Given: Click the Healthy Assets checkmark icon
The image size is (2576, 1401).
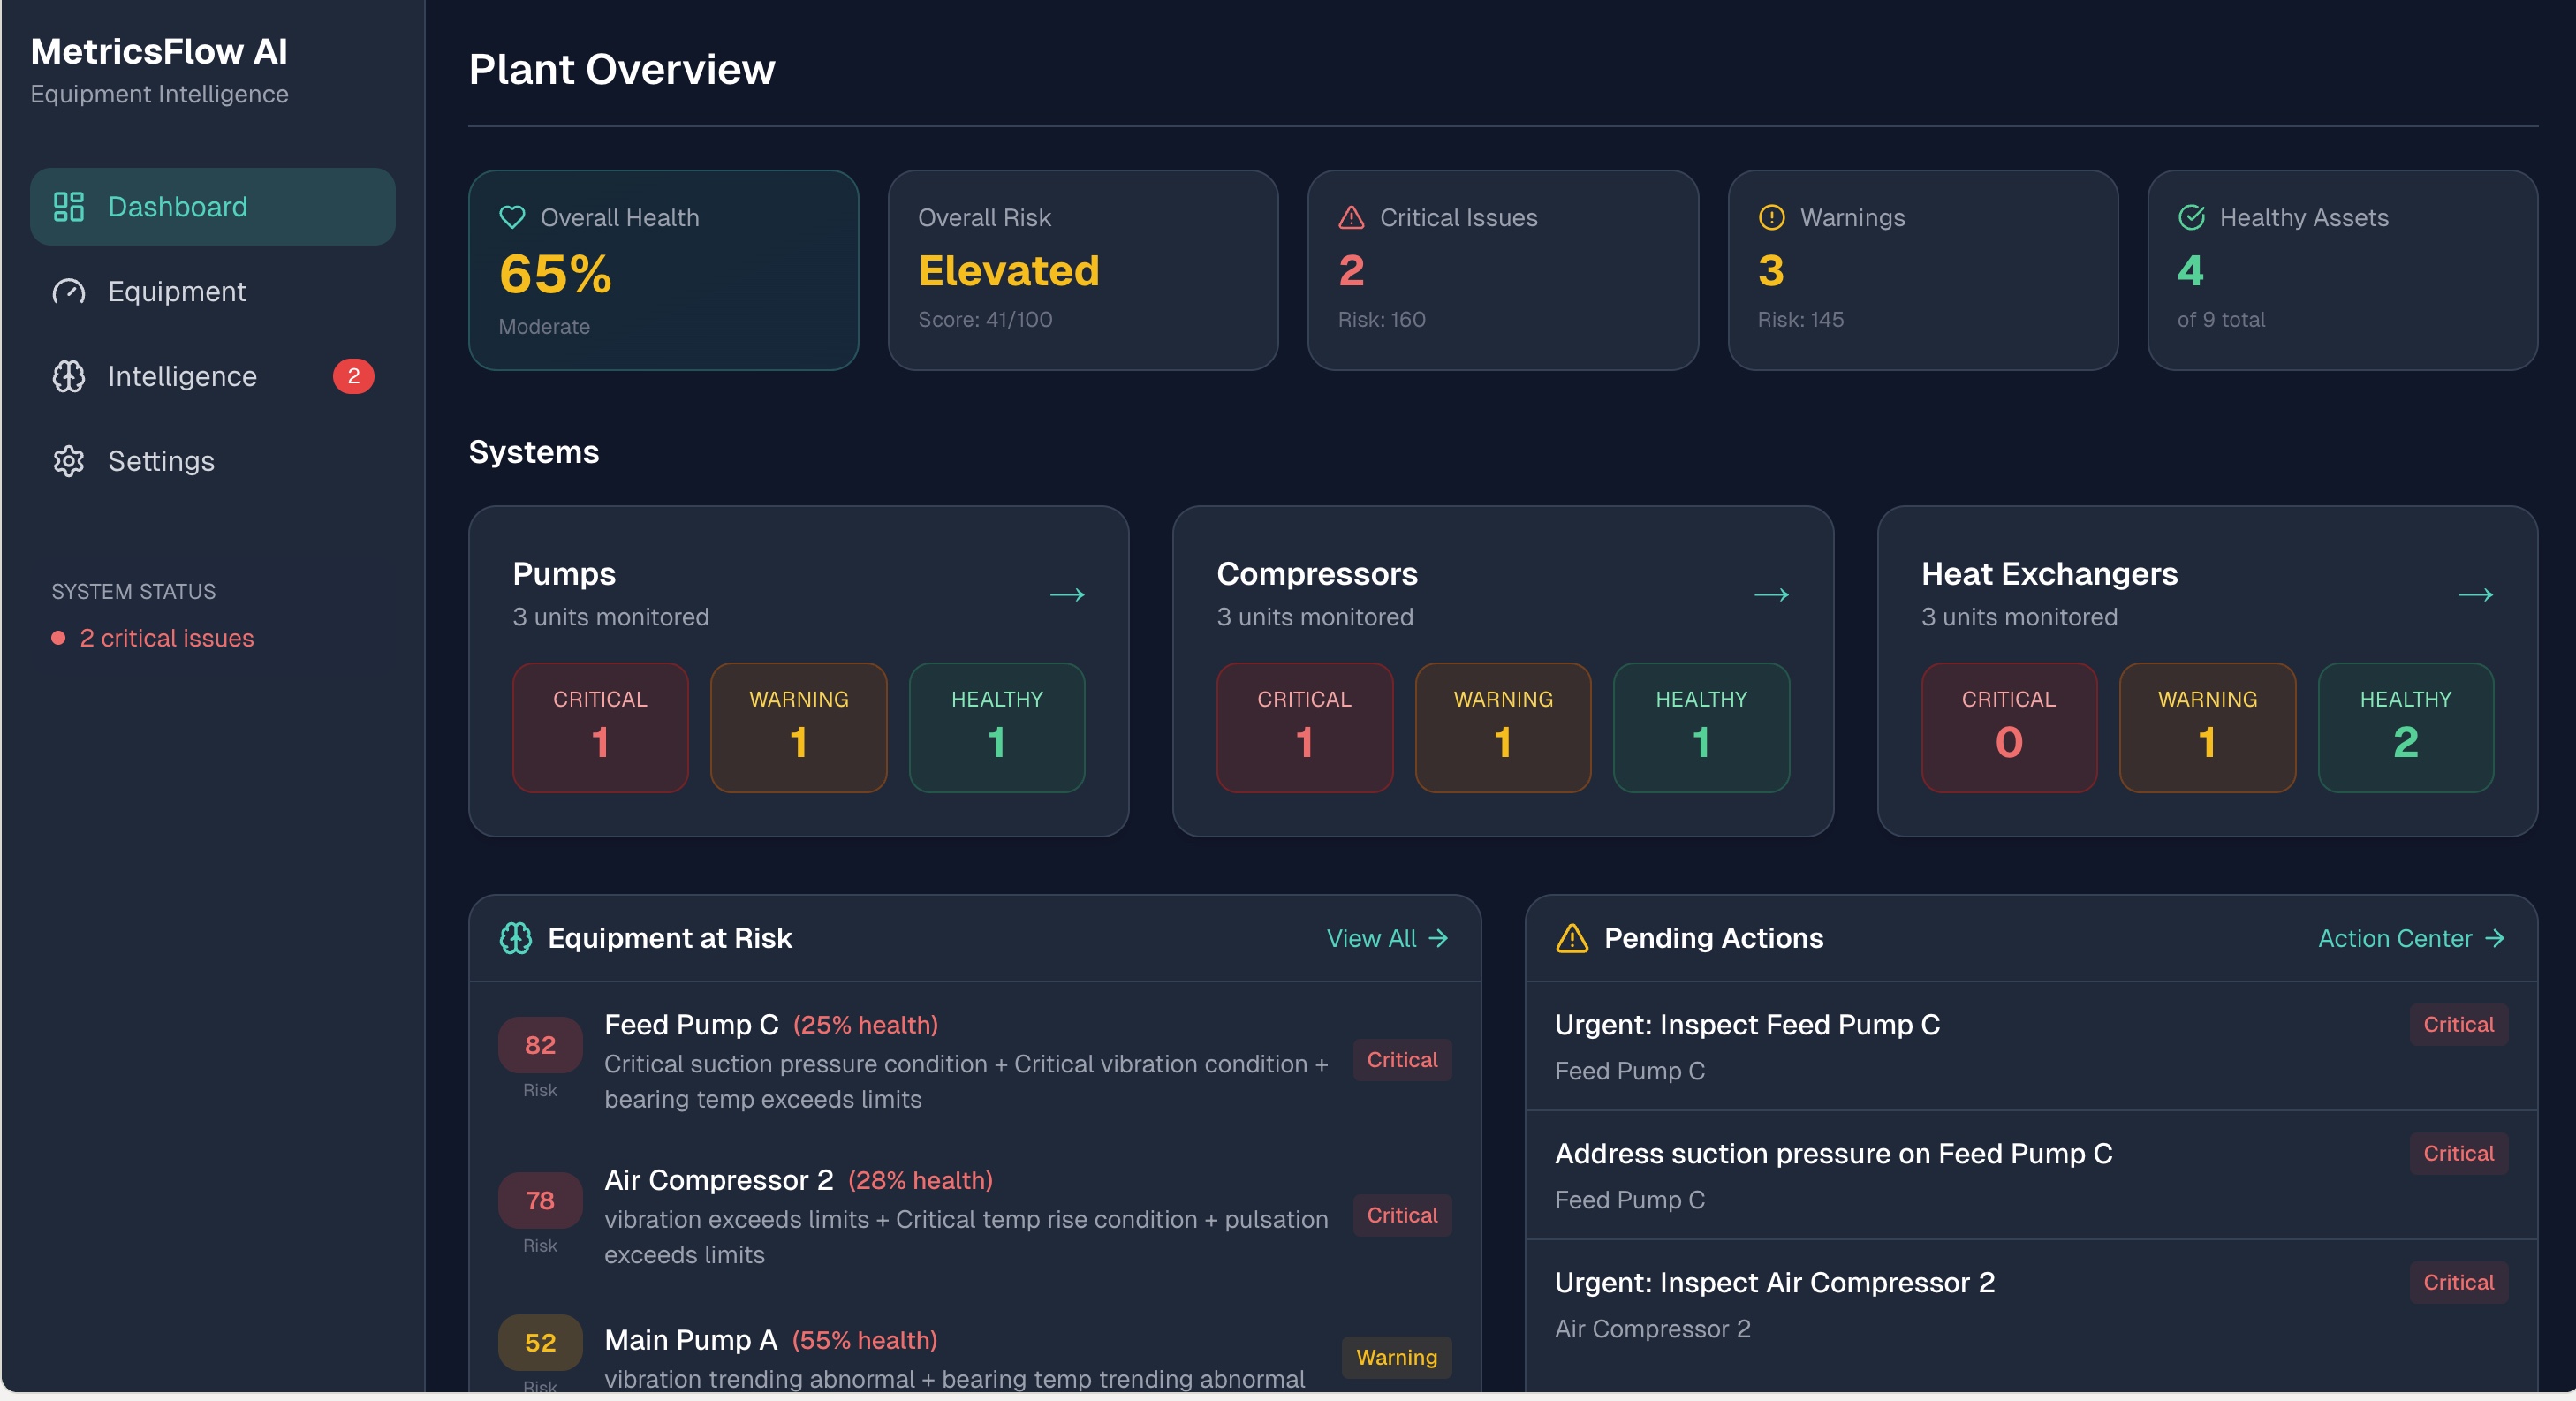Looking at the screenshot, I should pos(2191,217).
